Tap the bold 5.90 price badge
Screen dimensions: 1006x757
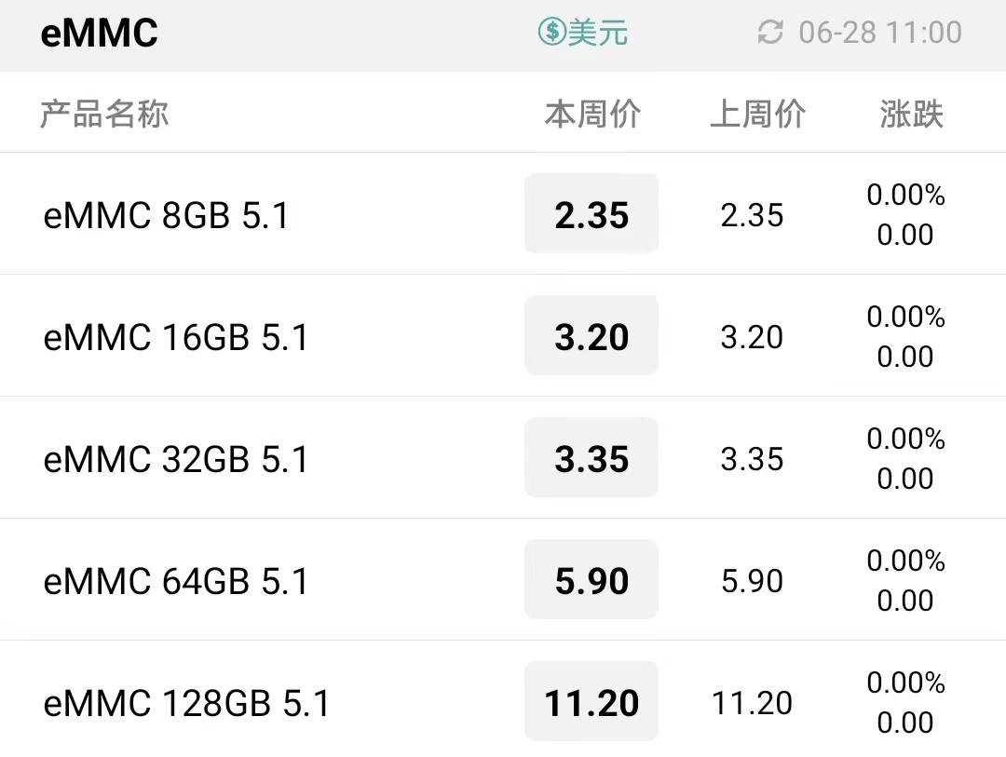point(591,579)
